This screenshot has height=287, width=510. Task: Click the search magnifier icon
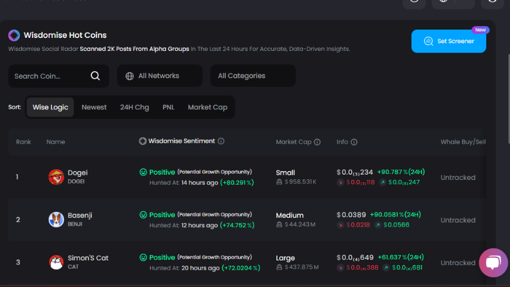pyautogui.click(x=95, y=76)
